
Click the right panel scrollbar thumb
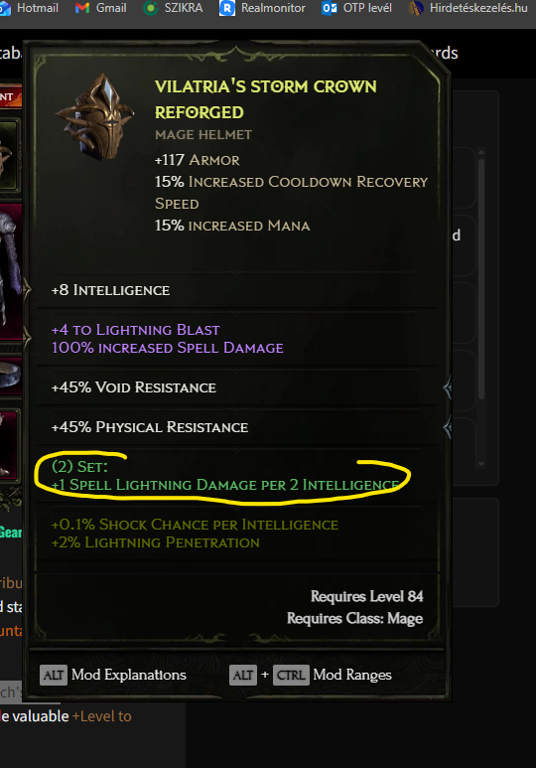[481, 278]
